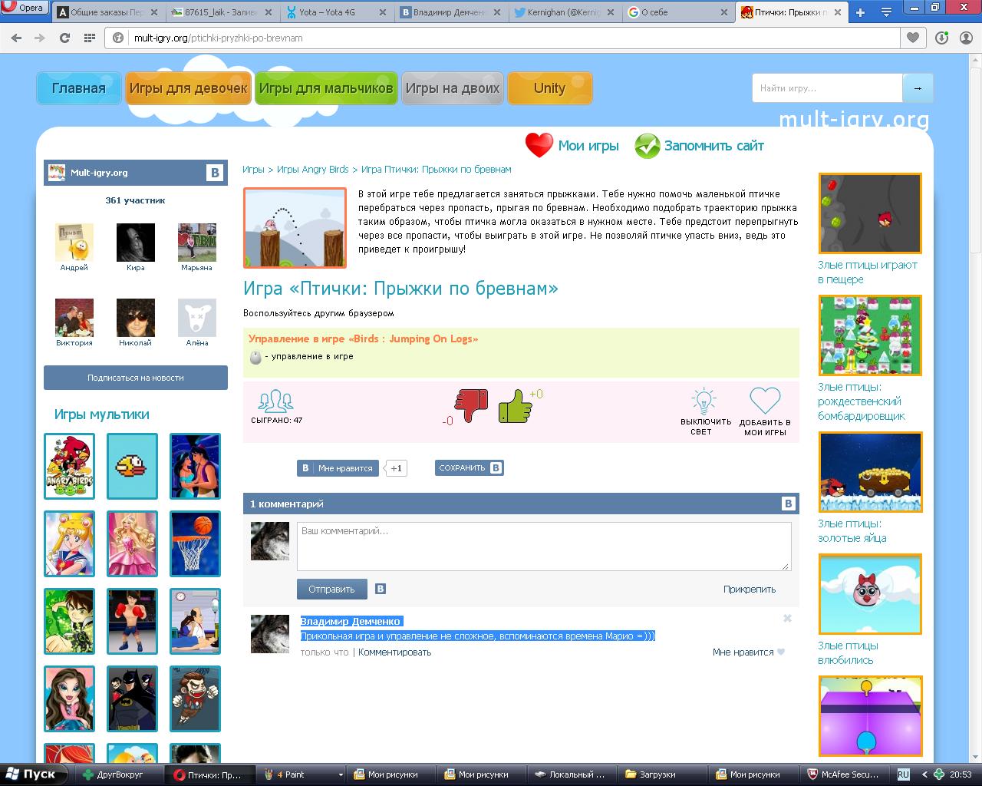Delete Владимир Демченко's comment with X

pyautogui.click(x=787, y=619)
